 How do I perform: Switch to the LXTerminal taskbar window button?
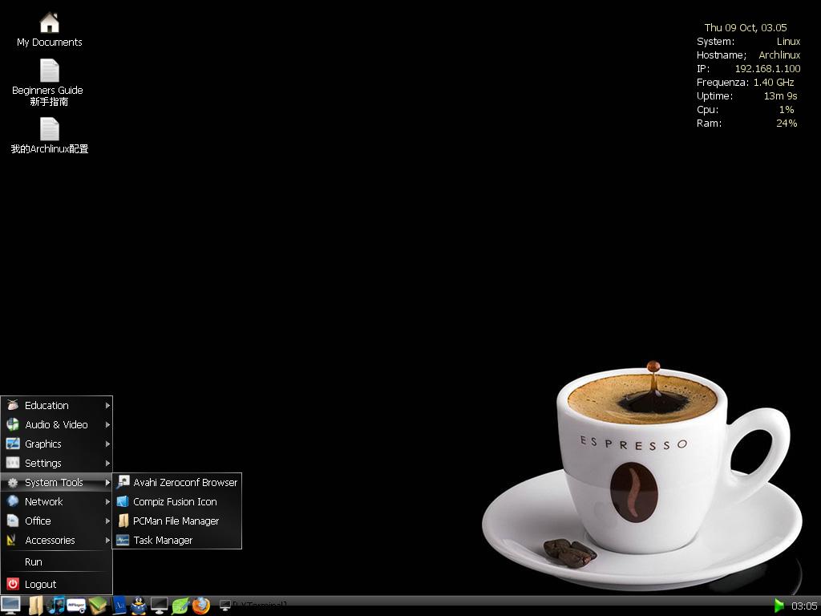tap(253, 606)
